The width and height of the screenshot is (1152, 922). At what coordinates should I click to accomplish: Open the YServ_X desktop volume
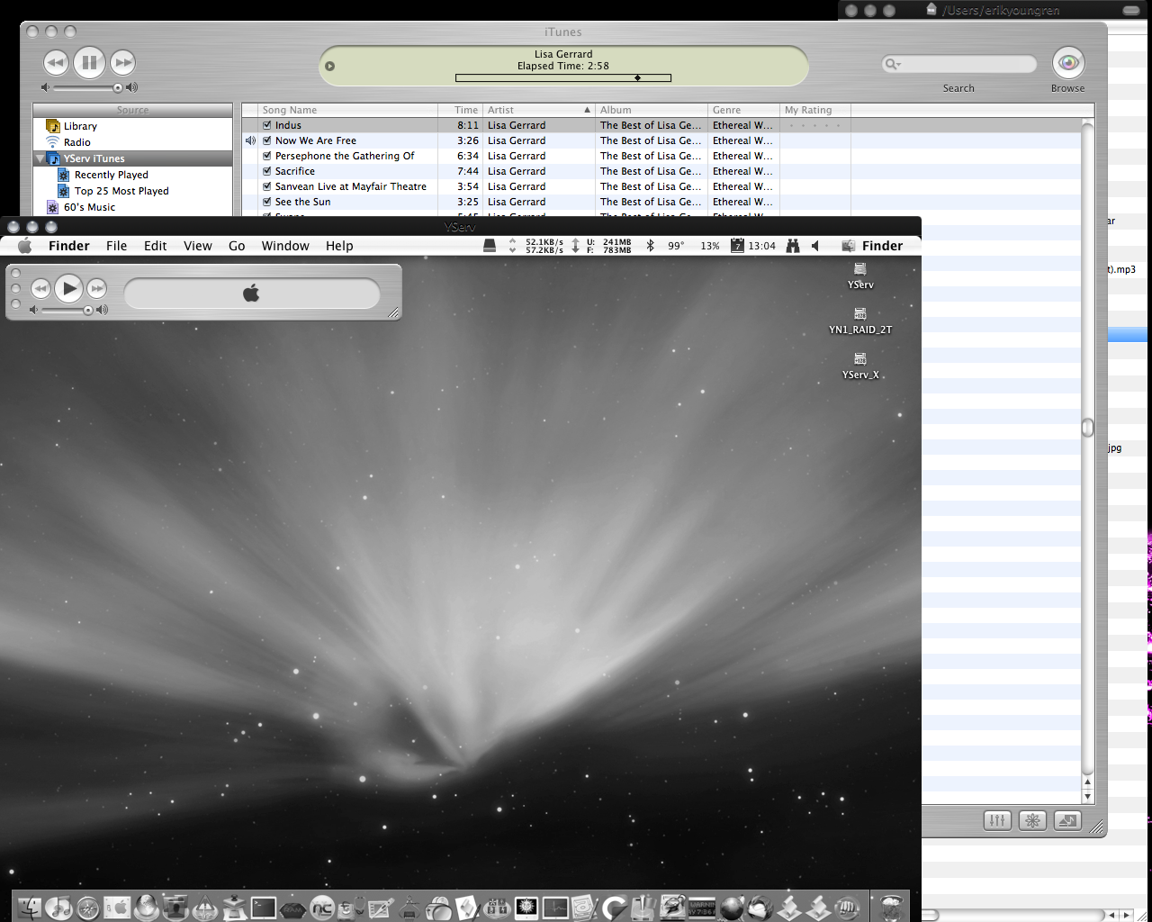tap(860, 366)
